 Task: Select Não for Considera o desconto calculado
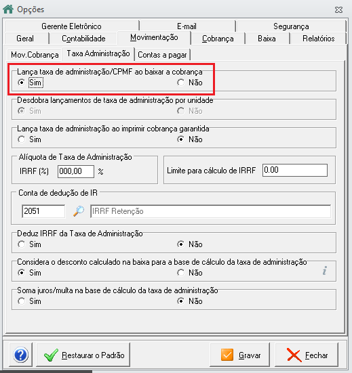[180, 273]
